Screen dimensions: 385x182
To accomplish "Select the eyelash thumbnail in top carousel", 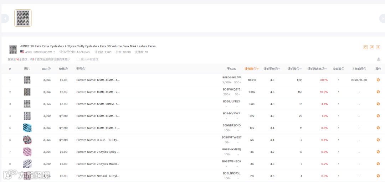I will (x=23, y=18).
